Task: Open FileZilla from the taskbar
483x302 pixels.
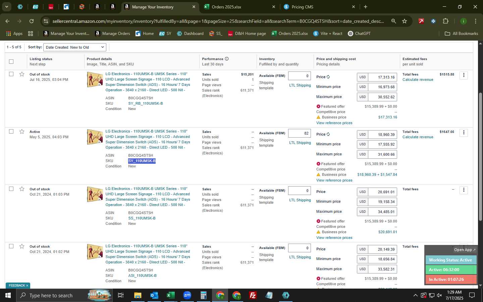Action: (x=253, y=295)
